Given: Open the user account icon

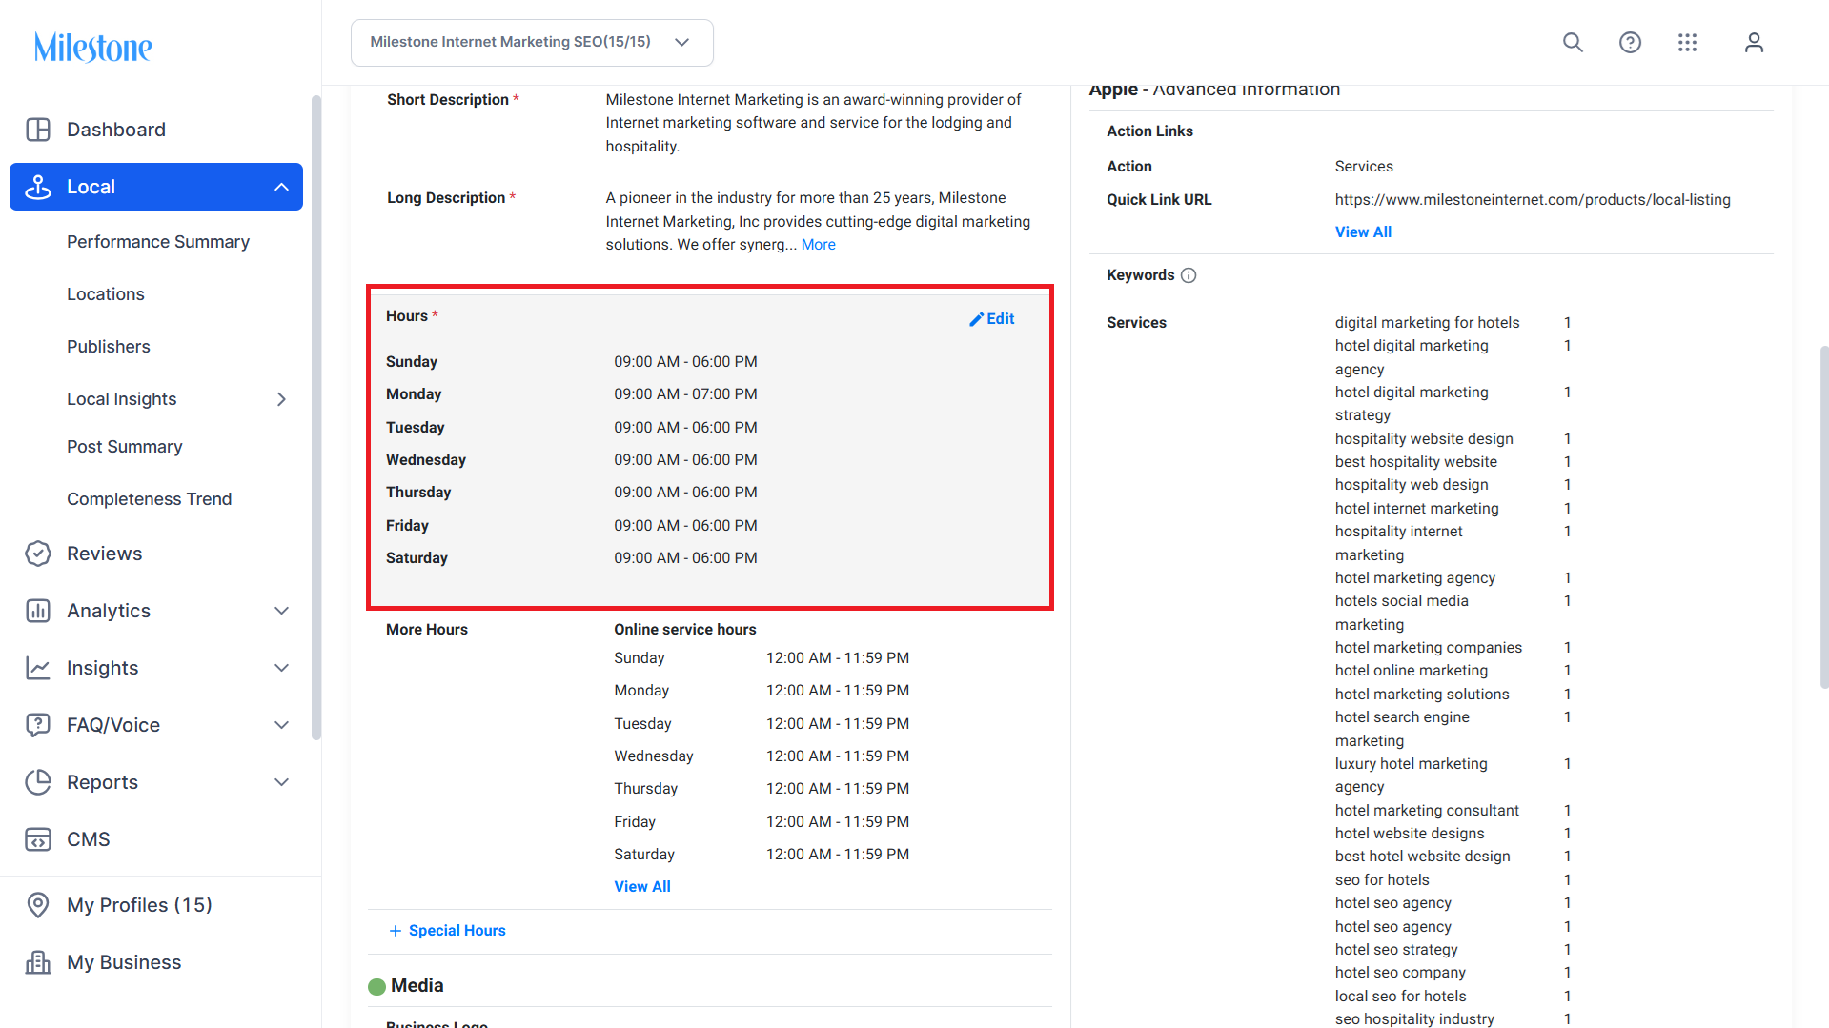Looking at the screenshot, I should pos(1754,43).
